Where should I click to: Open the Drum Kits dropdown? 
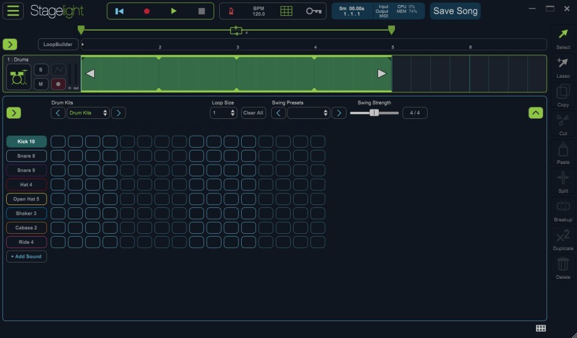click(x=88, y=113)
